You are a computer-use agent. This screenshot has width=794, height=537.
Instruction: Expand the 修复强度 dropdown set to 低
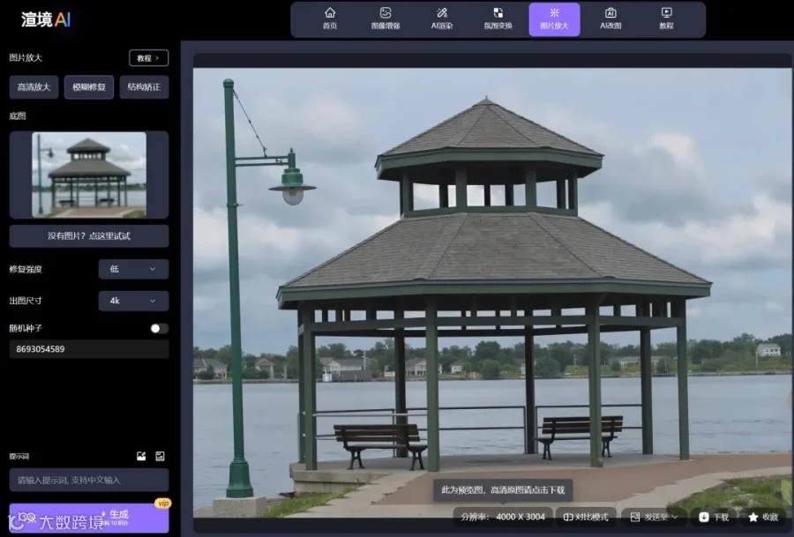point(133,269)
